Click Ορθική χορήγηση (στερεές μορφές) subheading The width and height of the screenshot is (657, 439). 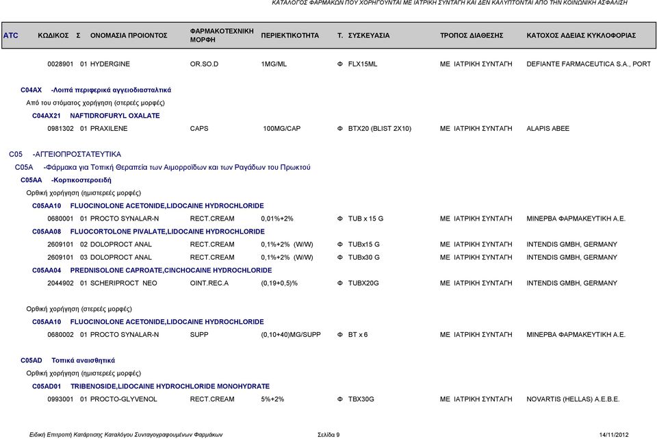[79, 309]
